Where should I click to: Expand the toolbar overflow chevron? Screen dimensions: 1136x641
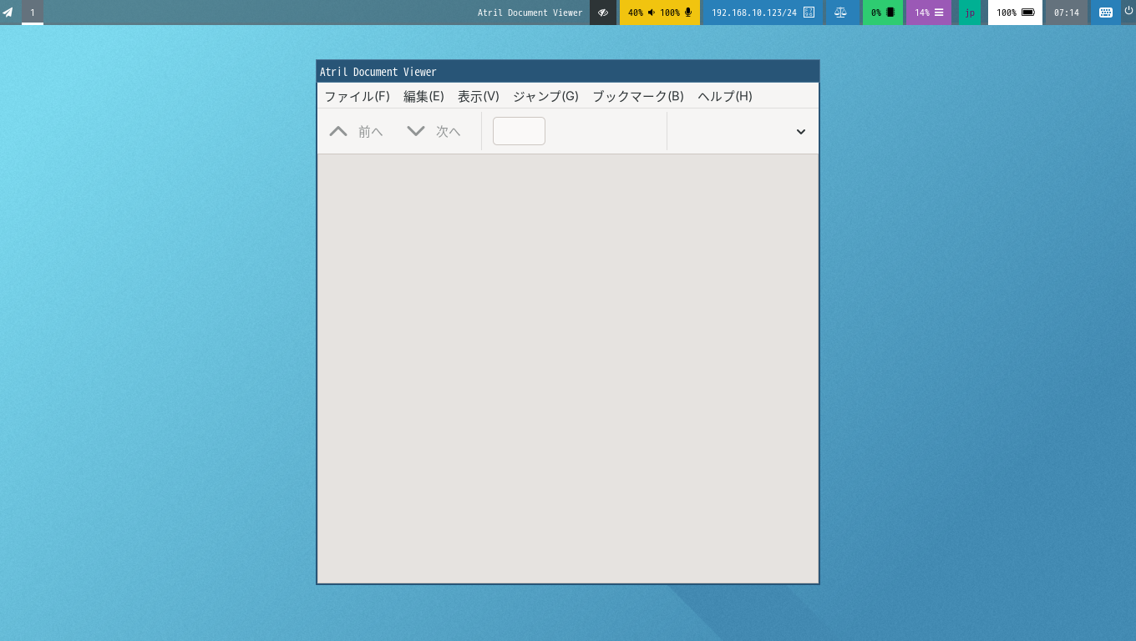coord(801,132)
